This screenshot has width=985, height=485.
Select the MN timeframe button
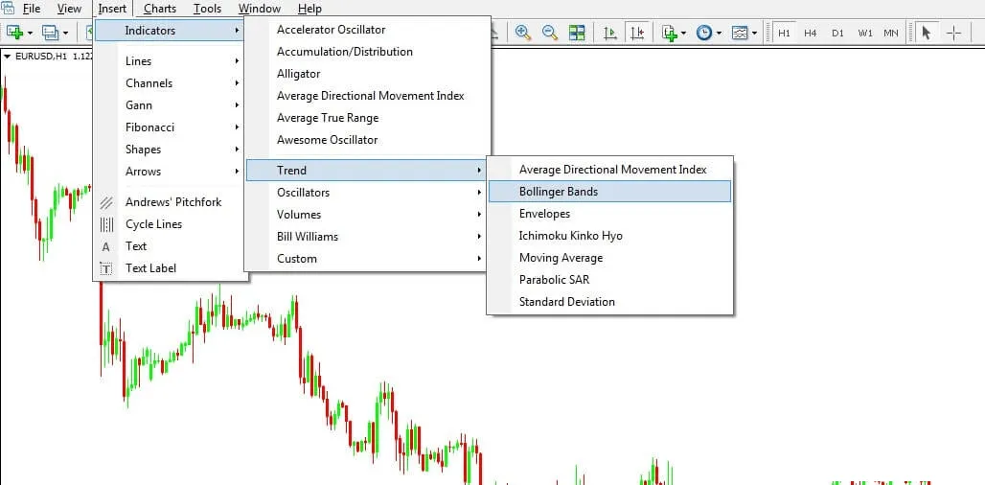click(891, 33)
